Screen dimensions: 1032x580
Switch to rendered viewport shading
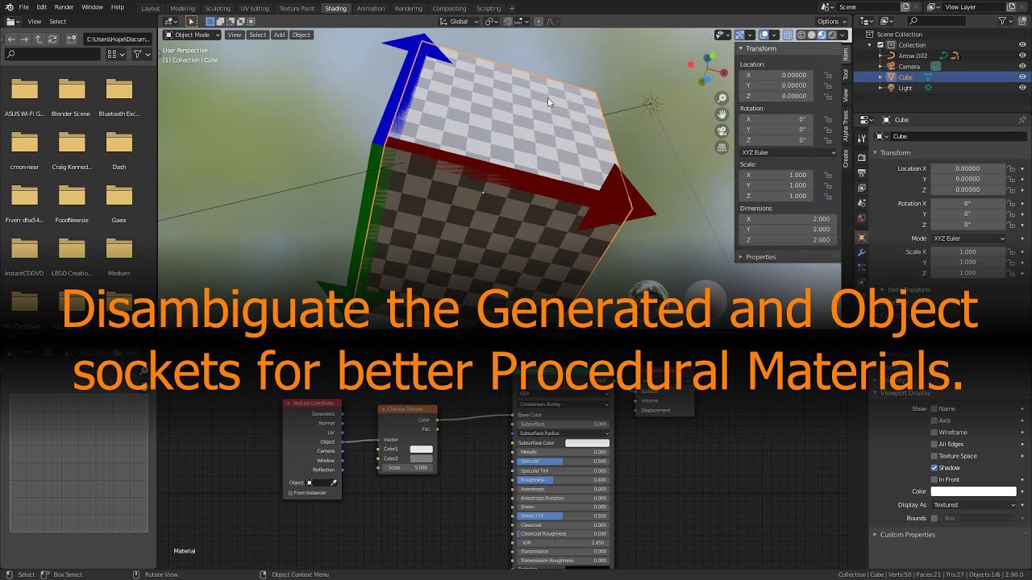click(832, 35)
